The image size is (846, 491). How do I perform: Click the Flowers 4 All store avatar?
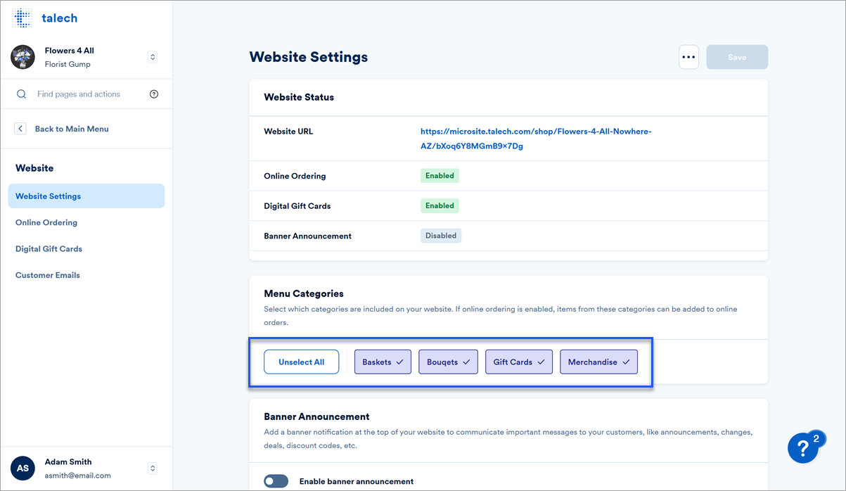coord(22,57)
